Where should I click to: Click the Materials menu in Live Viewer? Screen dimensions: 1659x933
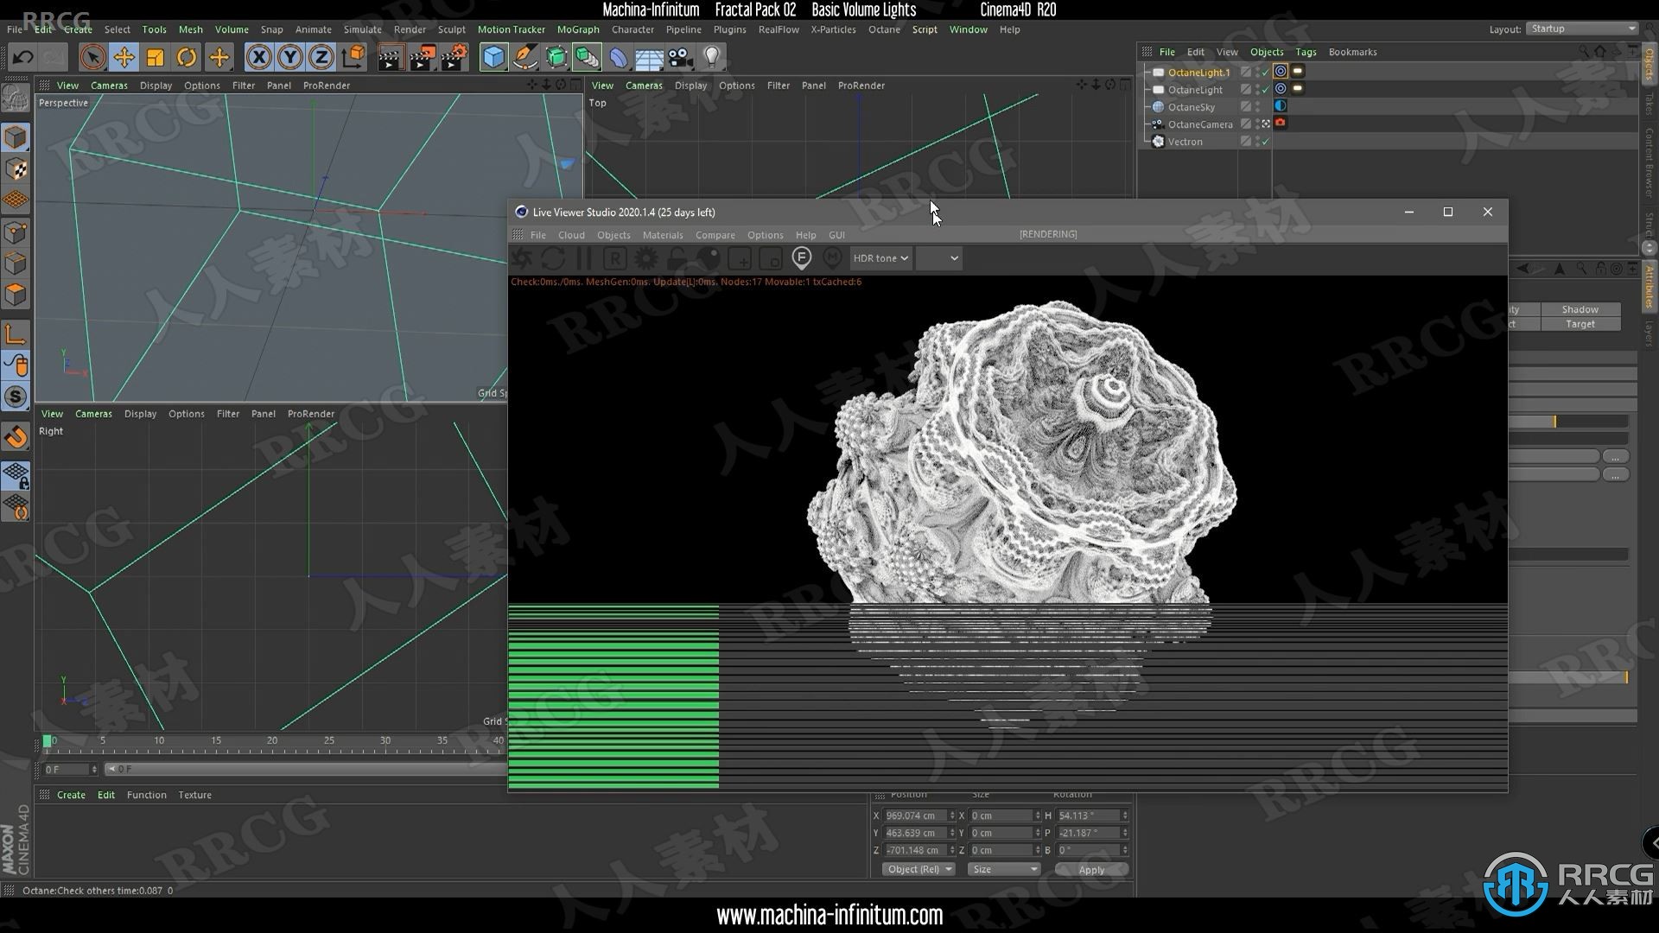(662, 235)
